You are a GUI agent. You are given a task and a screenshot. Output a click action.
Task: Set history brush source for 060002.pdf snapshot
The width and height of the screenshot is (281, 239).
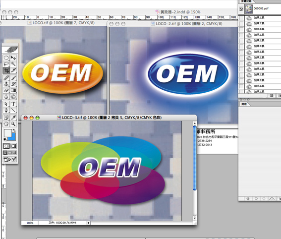(241, 9)
